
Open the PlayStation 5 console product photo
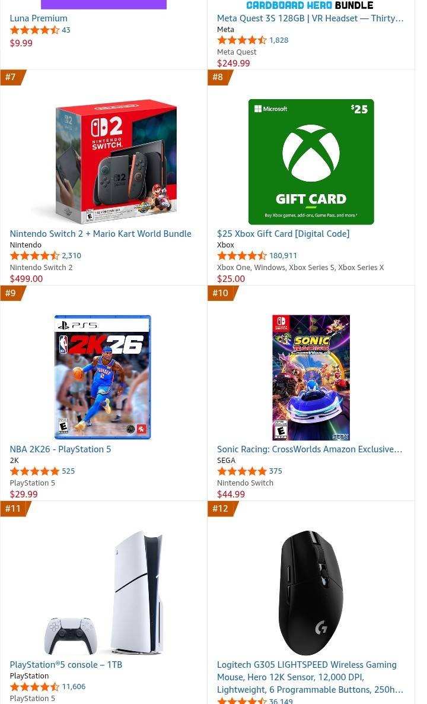(x=104, y=592)
